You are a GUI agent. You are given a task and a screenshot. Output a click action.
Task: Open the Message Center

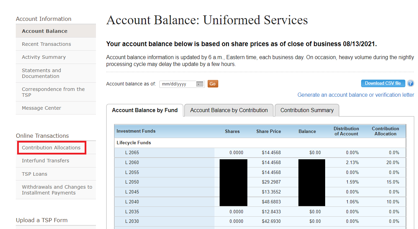click(41, 108)
